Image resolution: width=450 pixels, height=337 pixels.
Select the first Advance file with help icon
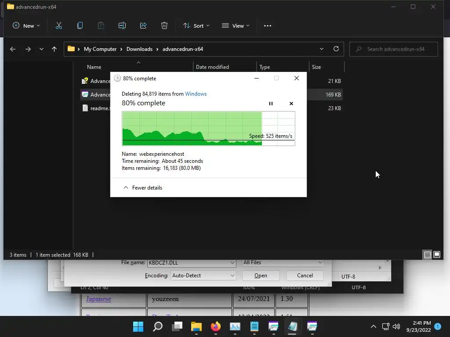(x=95, y=81)
